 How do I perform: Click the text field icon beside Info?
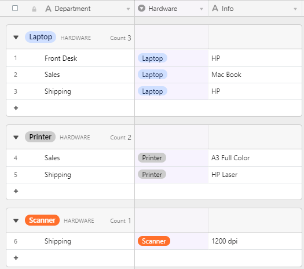coord(215,8)
